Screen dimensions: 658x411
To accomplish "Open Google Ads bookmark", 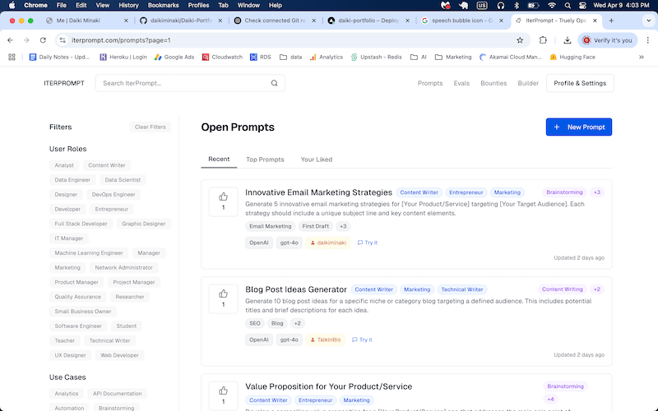I will (x=174, y=57).
